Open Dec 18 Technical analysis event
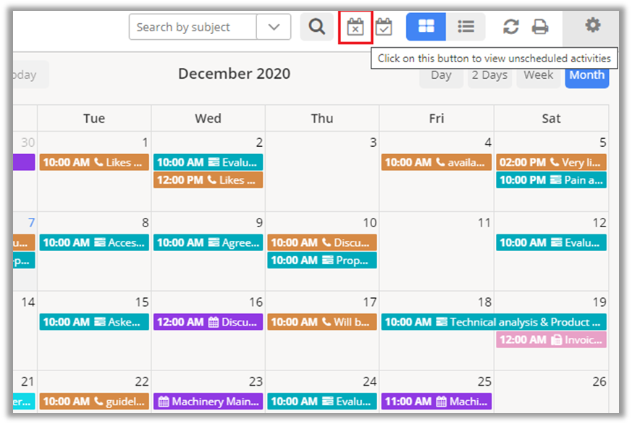This screenshot has width=632, height=424. tap(494, 322)
